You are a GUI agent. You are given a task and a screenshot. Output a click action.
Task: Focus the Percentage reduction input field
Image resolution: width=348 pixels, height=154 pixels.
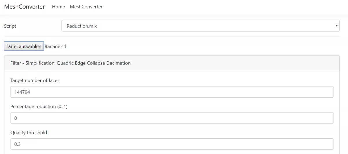coord(172,118)
